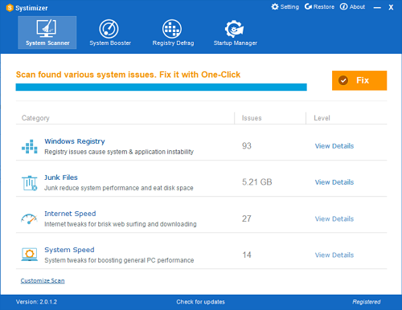
Task: Click Check for updates in footer
Action: coord(200,302)
